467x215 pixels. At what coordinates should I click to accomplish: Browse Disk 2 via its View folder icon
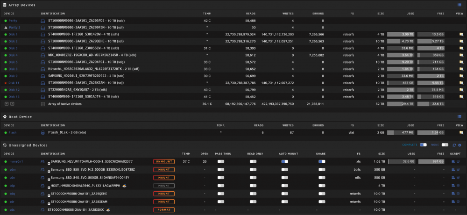tap(461, 42)
